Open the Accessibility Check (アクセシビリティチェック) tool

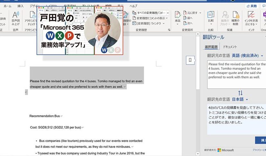coord(32,15)
